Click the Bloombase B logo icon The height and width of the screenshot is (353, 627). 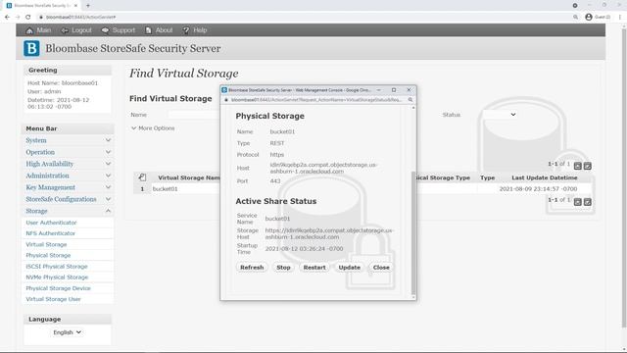click(x=31, y=48)
